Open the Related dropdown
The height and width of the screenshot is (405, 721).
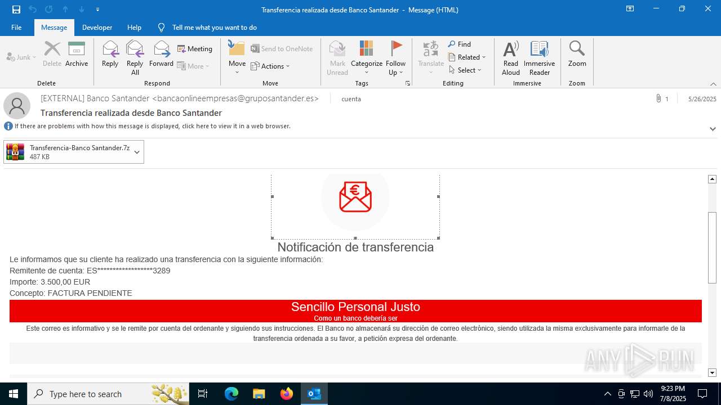click(x=467, y=57)
